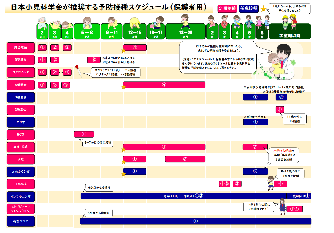Click the ② dose bar in 水痘 row

185,159
